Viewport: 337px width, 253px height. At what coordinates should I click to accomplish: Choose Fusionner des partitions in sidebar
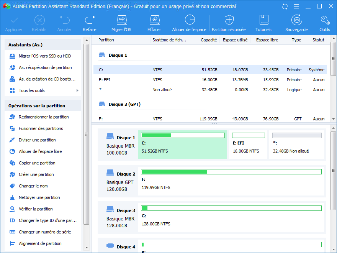click(x=41, y=128)
